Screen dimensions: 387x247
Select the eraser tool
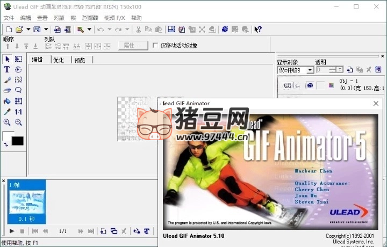point(7,90)
